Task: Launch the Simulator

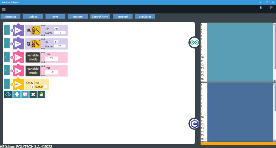Action: pyautogui.click(x=145, y=17)
